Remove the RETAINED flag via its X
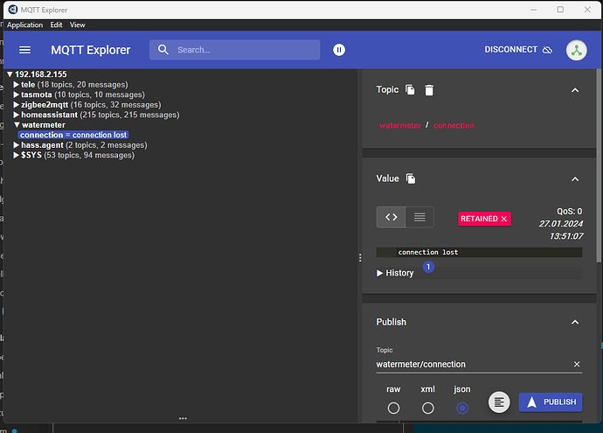 504,219
